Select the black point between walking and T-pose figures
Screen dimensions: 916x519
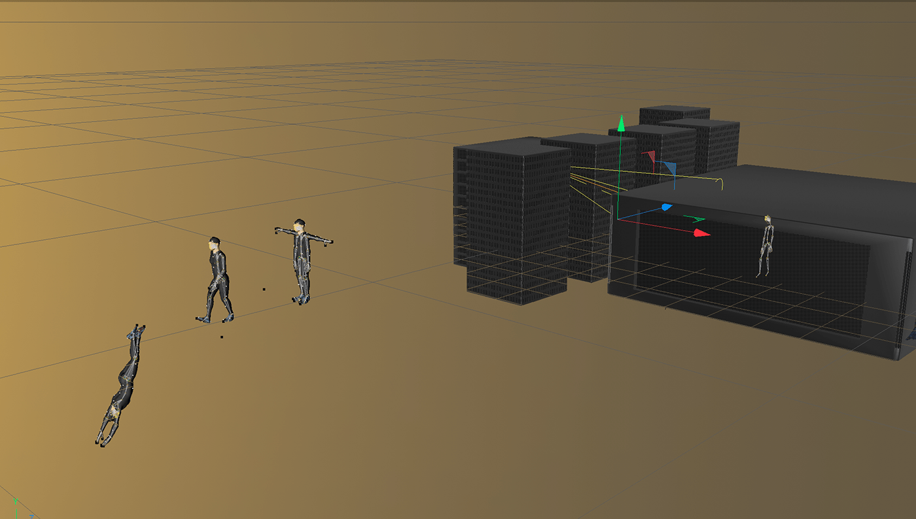(x=264, y=288)
